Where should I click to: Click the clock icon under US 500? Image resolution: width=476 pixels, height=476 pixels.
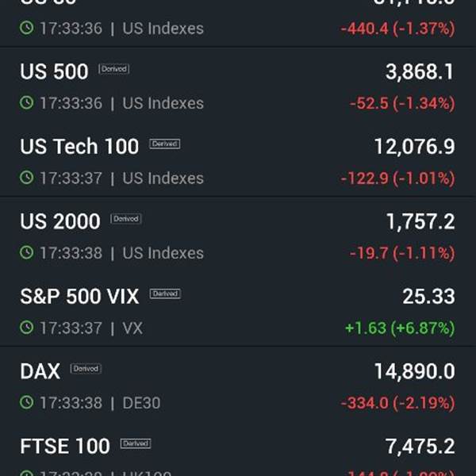click(27, 102)
